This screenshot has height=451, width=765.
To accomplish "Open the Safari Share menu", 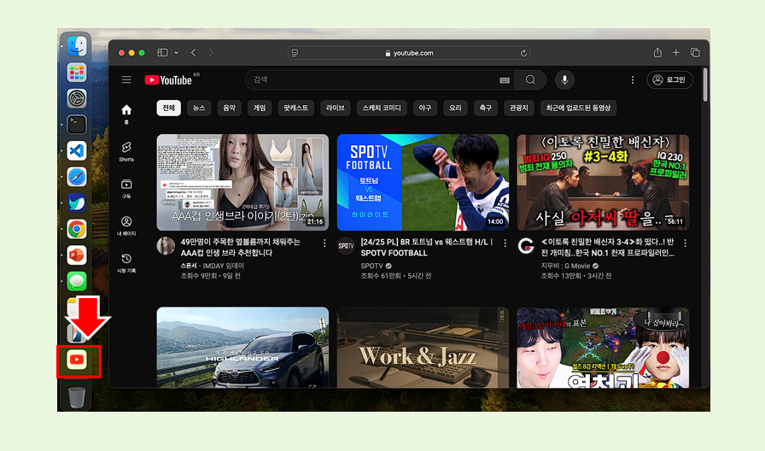I will [657, 53].
